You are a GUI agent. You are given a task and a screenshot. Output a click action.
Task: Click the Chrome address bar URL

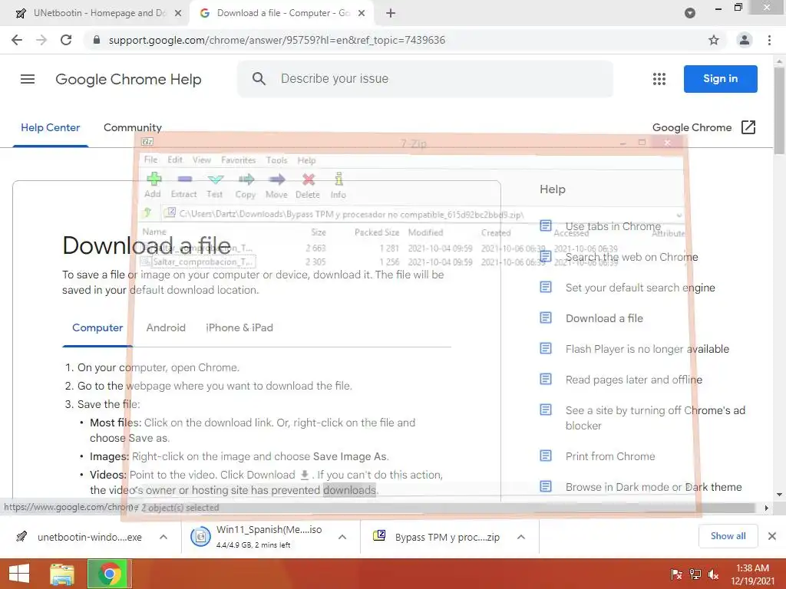[x=276, y=40]
